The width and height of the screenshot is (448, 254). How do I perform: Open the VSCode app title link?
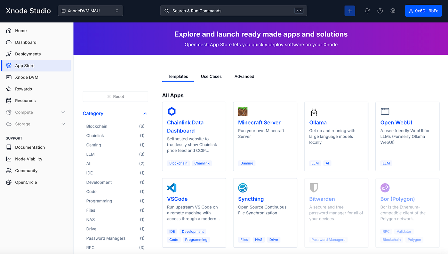tap(177, 199)
